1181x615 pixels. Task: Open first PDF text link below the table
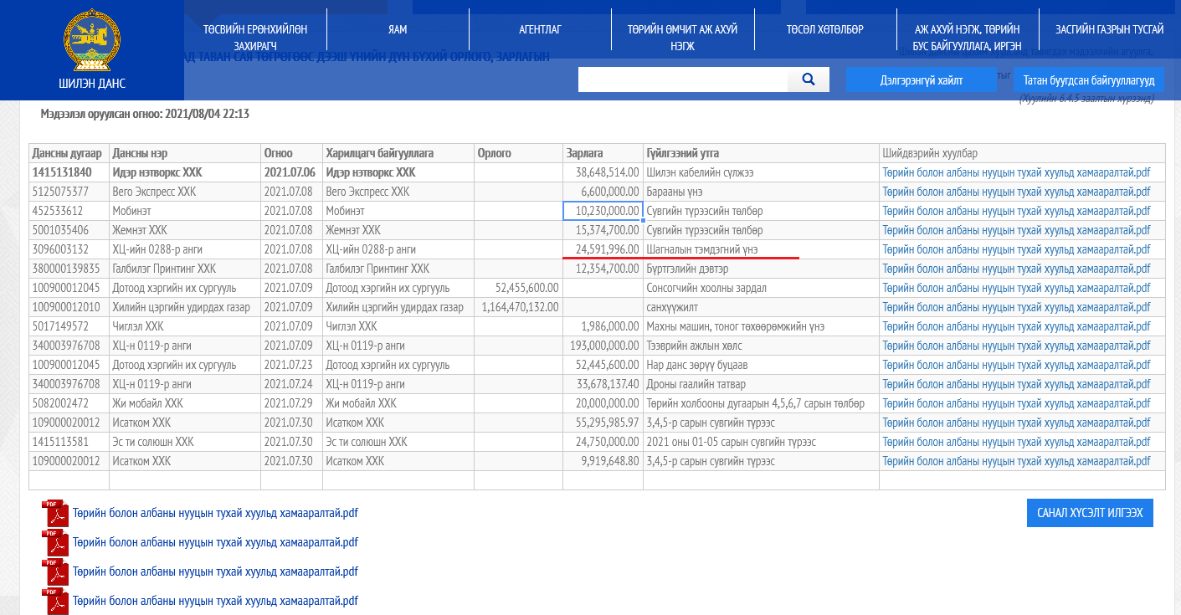tap(215, 513)
